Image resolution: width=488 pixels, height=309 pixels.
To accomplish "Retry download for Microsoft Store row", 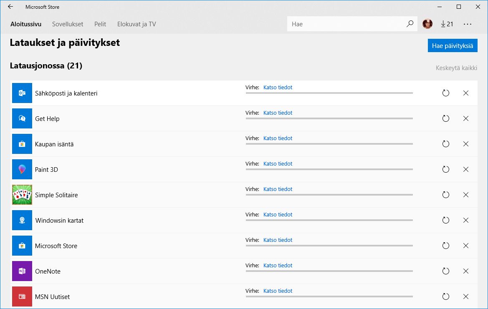I will click(446, 246).
